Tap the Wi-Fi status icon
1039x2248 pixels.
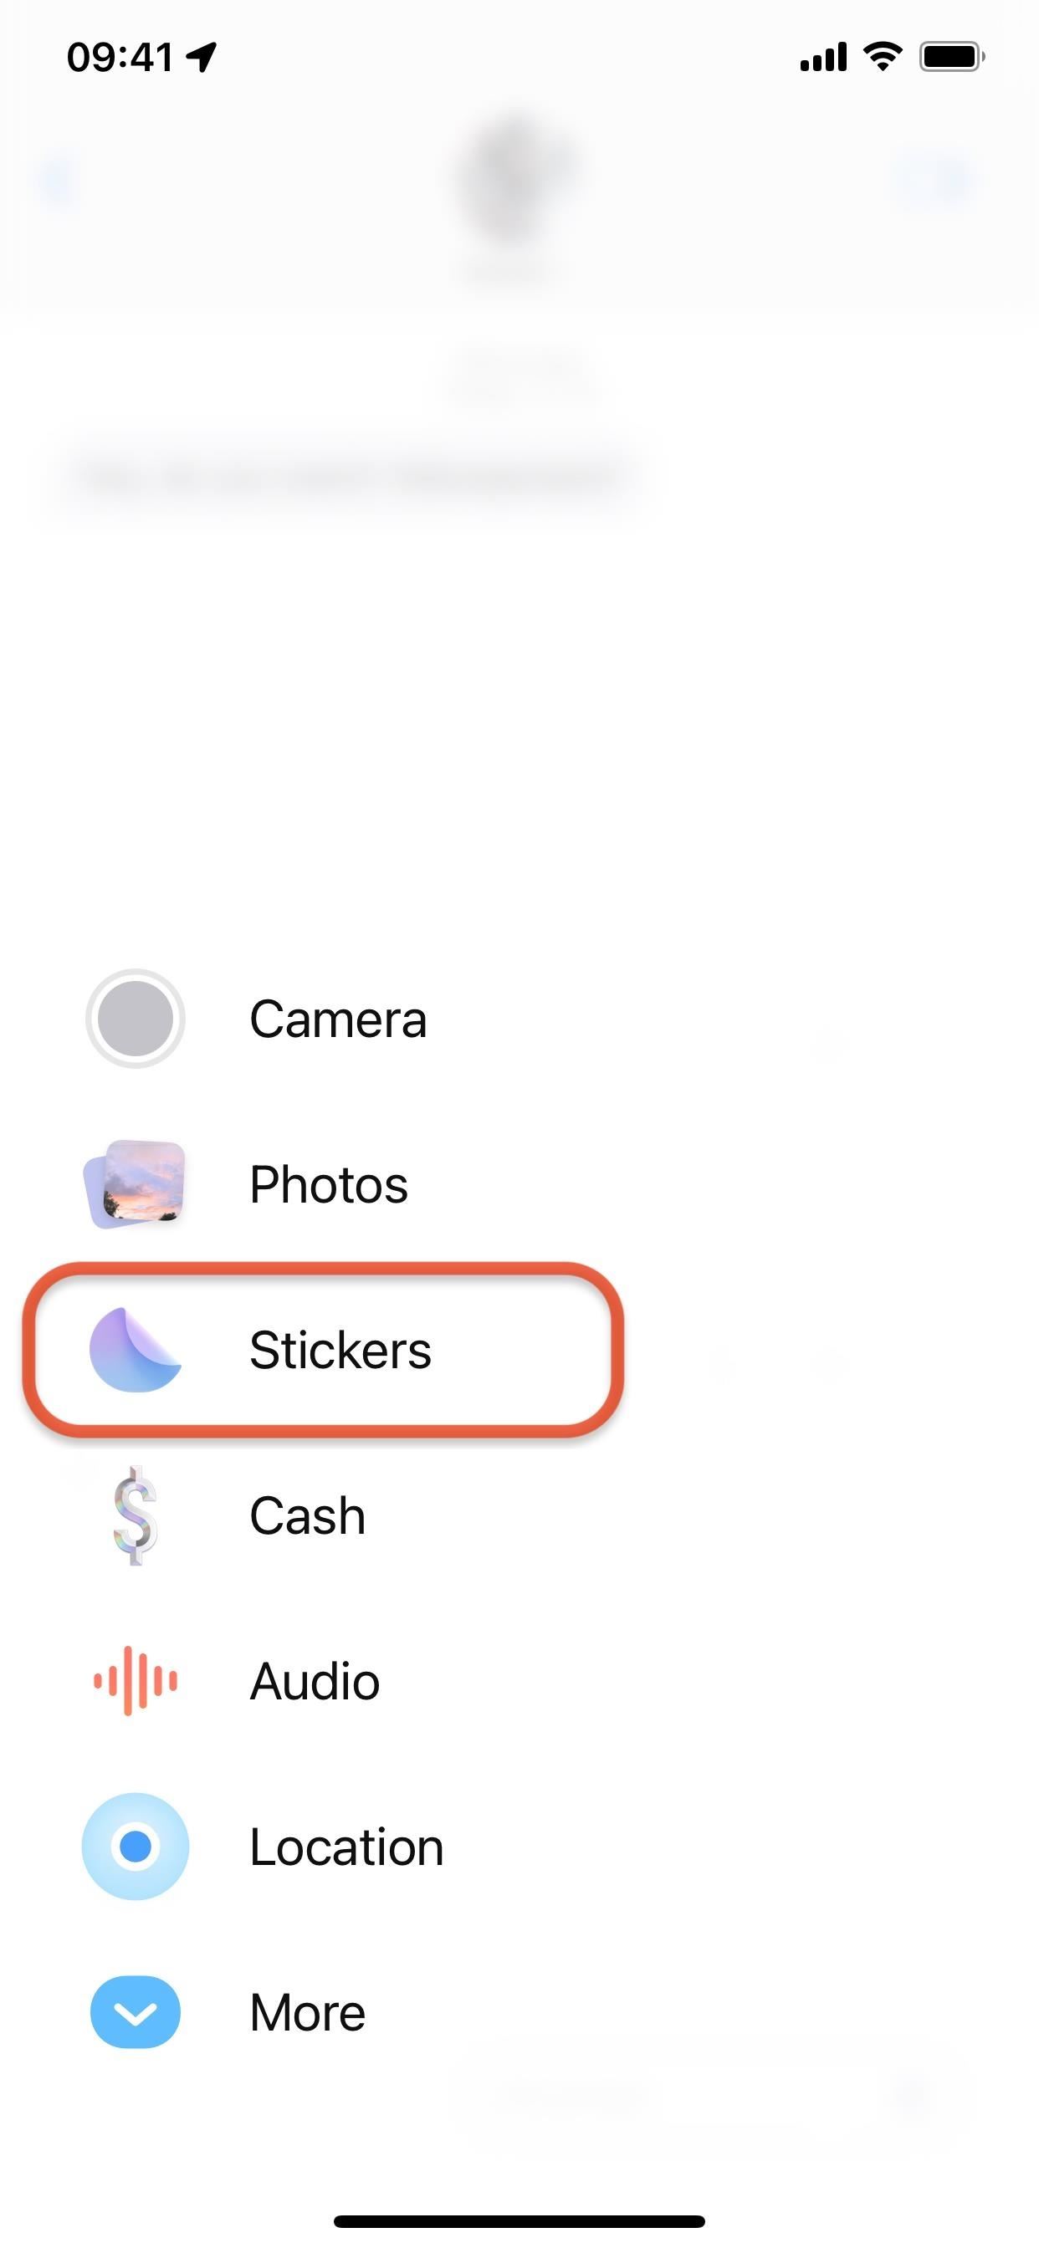click(883, 57)
